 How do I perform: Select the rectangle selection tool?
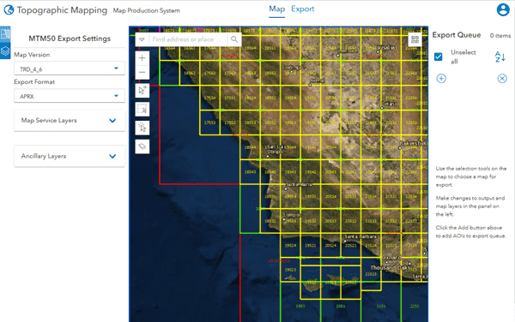pos(142,109)
